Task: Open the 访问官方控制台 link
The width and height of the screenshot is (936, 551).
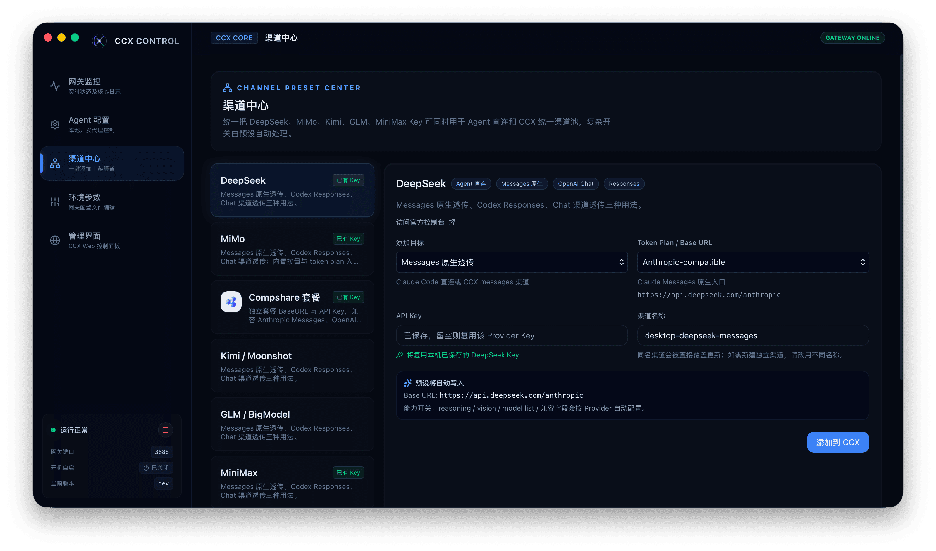Action: click(425, 222)
